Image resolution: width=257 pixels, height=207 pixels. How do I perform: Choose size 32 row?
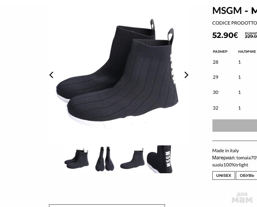coord(235,108)
